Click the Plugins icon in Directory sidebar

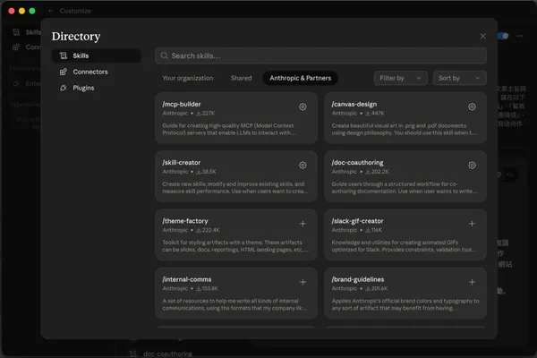click(64, 88)
